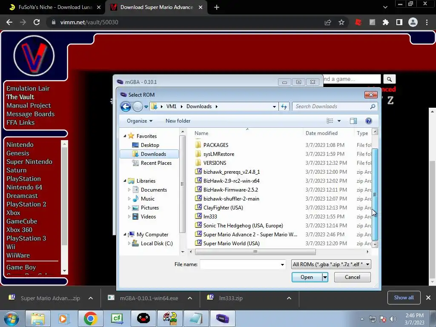Open the C# taskbar application

(x=117, y=318)
